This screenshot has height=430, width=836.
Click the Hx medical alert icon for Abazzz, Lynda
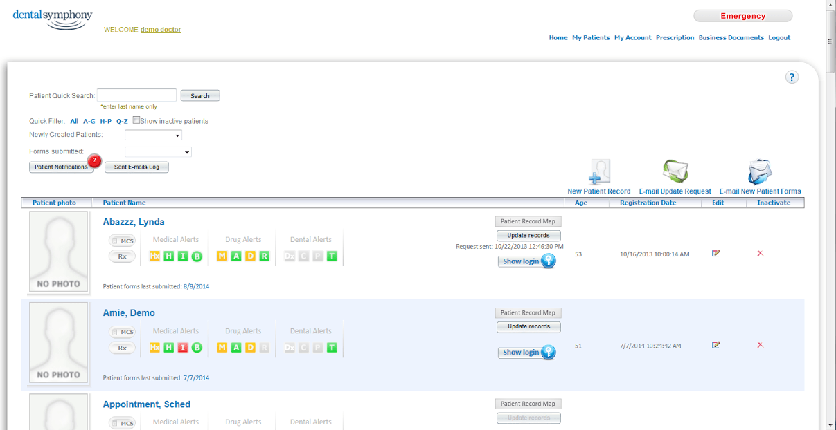point(154,256)
